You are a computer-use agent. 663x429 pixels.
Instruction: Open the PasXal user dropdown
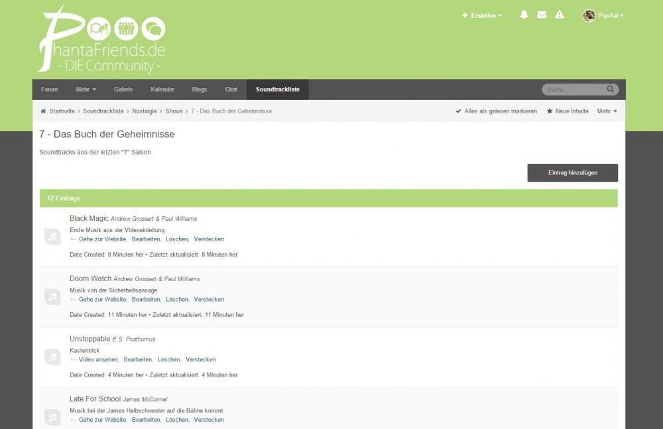[611, 16]
